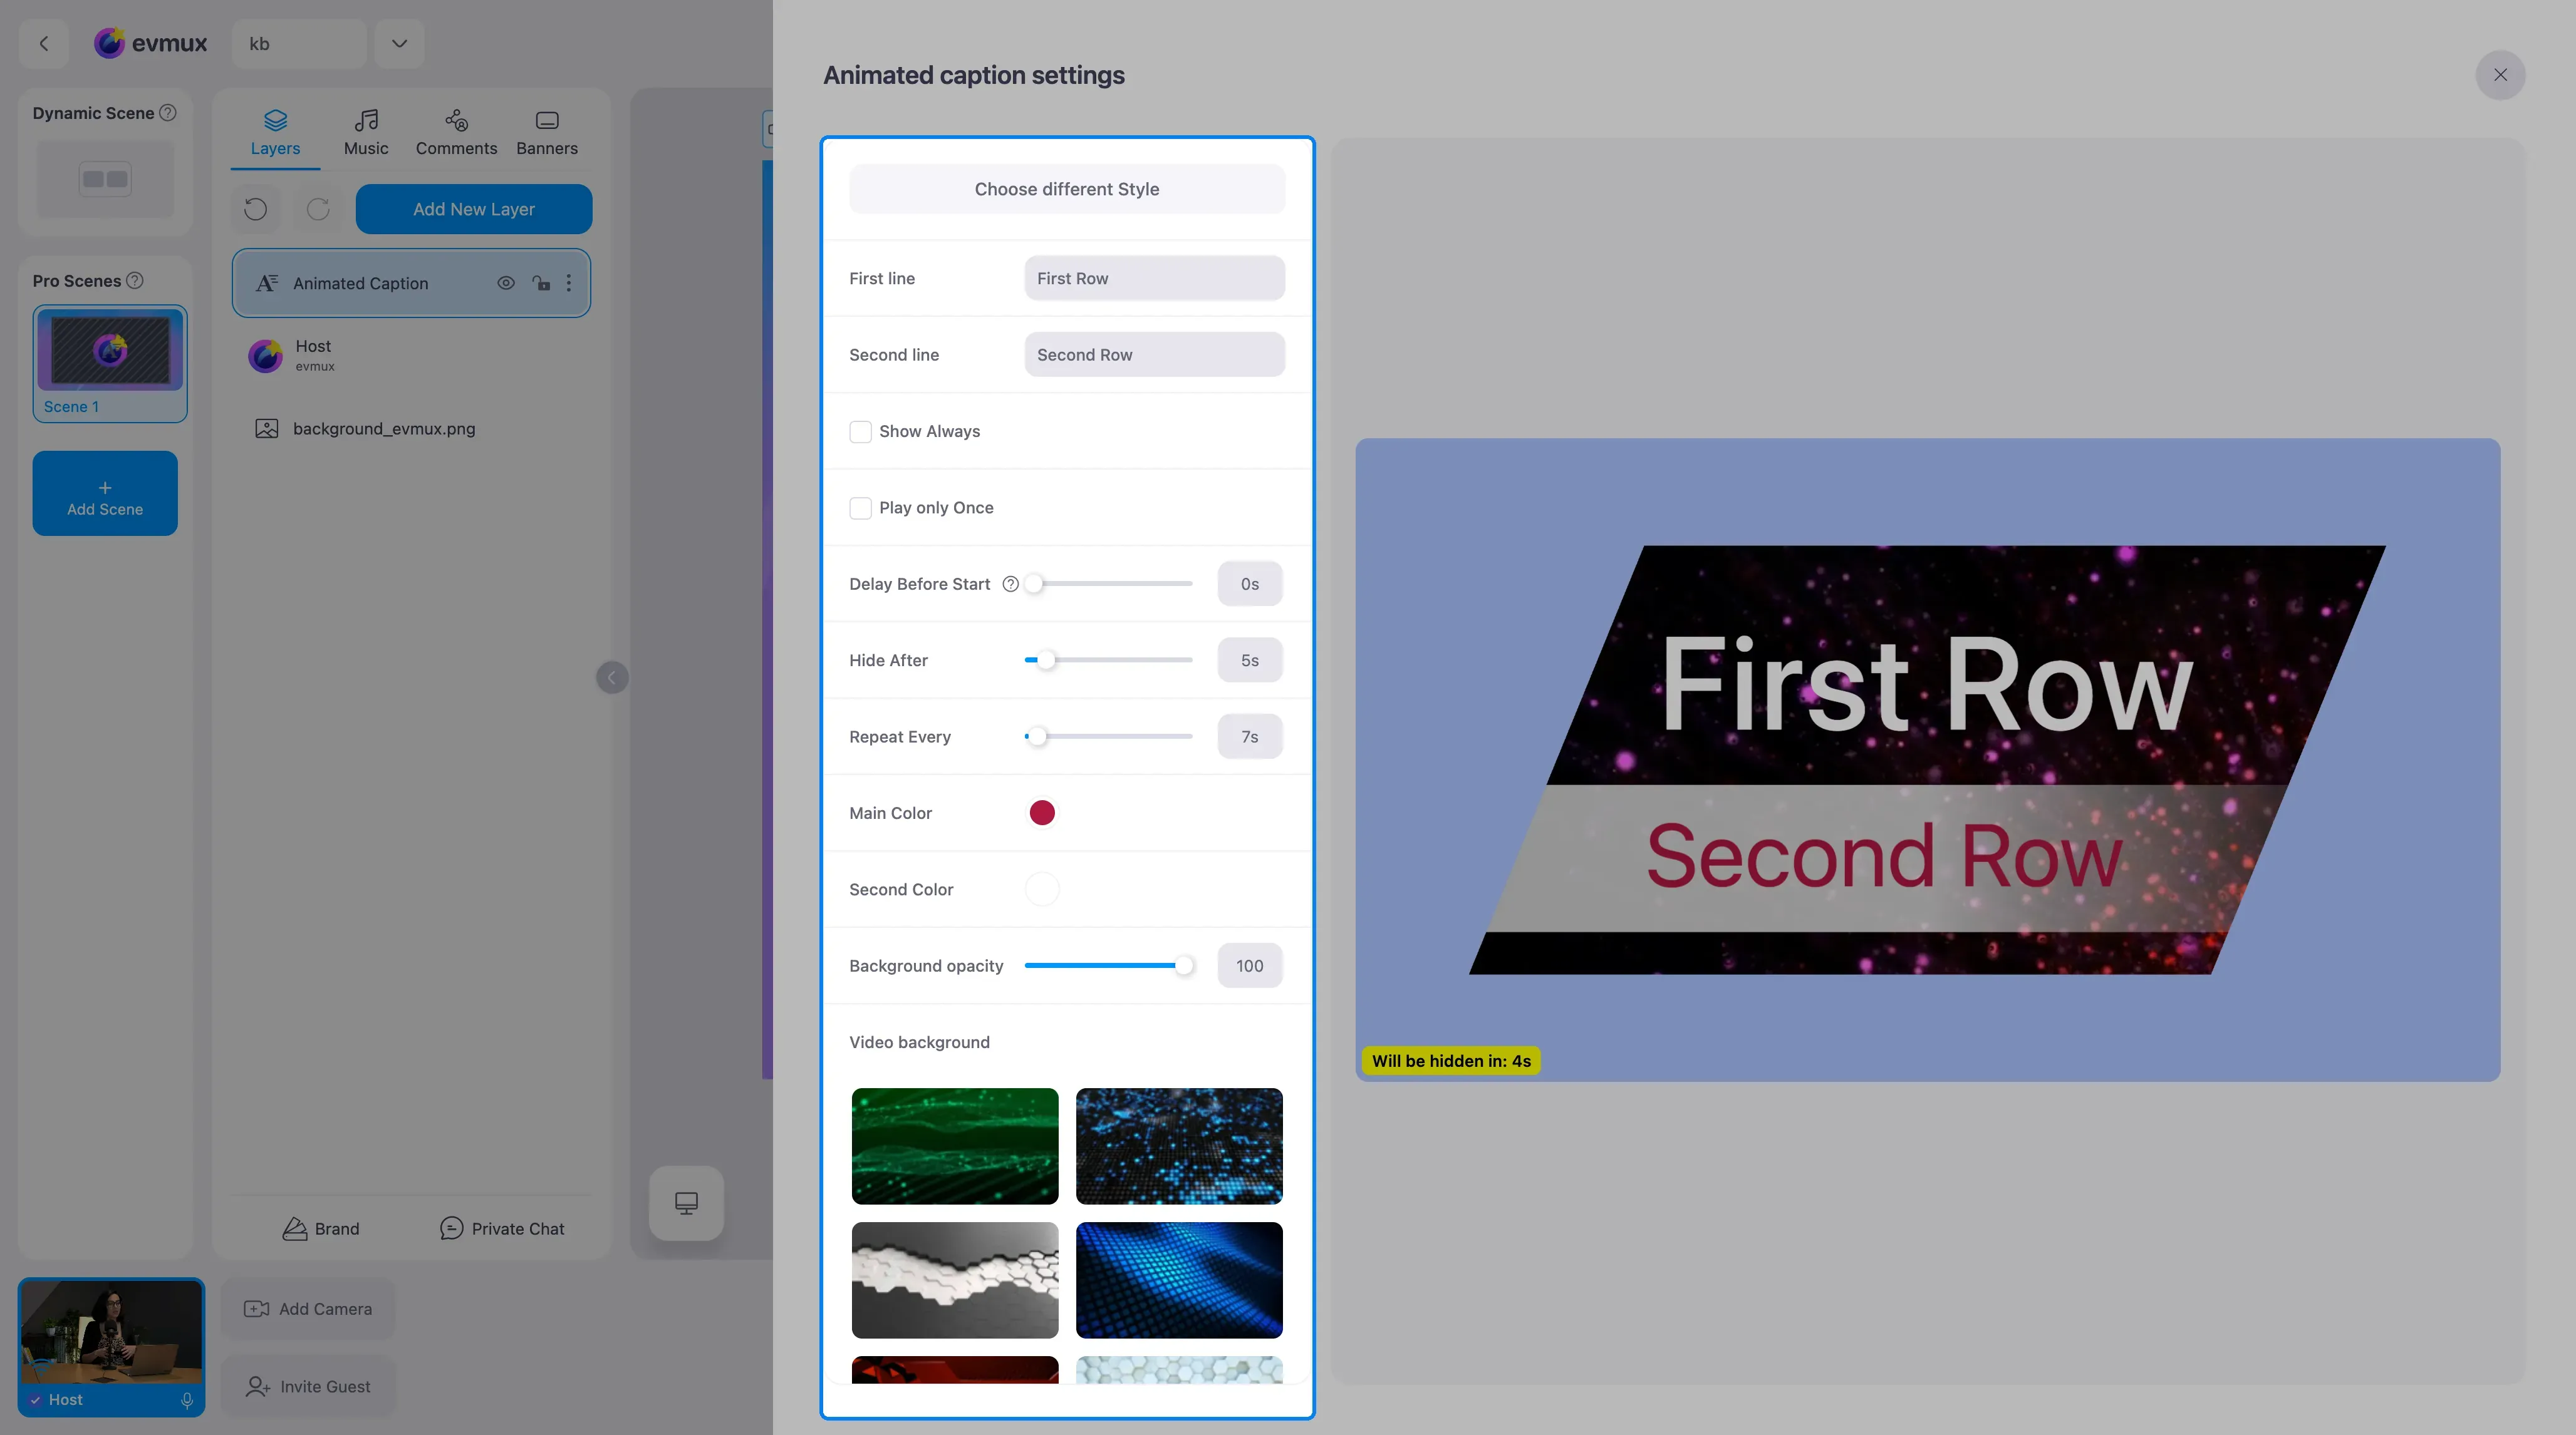Expand the project name dropdown chevron
2576x1435 pixels.
click(399, 43)
